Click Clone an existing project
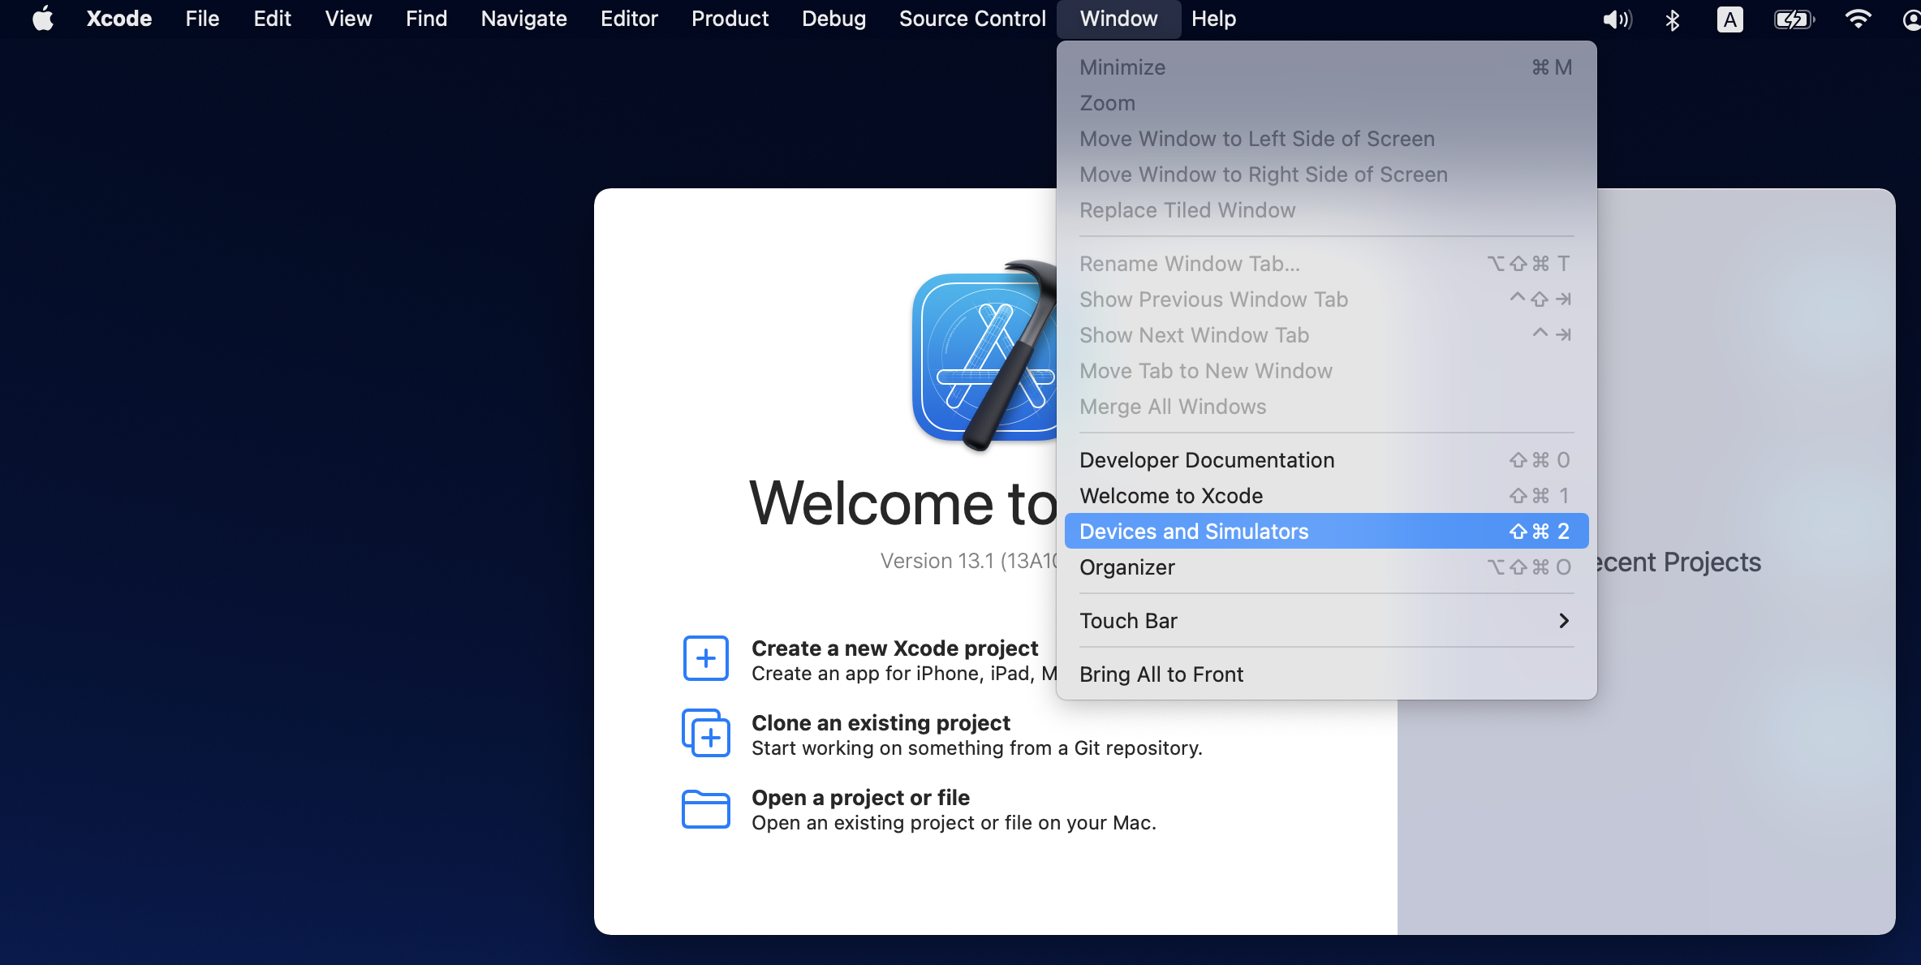The image size is (1921, 965). [881, 723]
